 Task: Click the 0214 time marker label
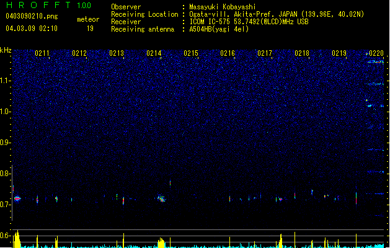(154, 53)
